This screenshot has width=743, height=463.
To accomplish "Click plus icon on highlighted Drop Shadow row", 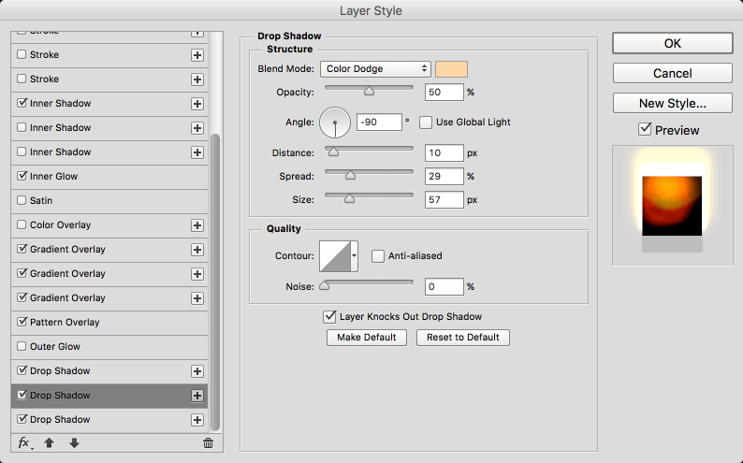I will [197, 396].
